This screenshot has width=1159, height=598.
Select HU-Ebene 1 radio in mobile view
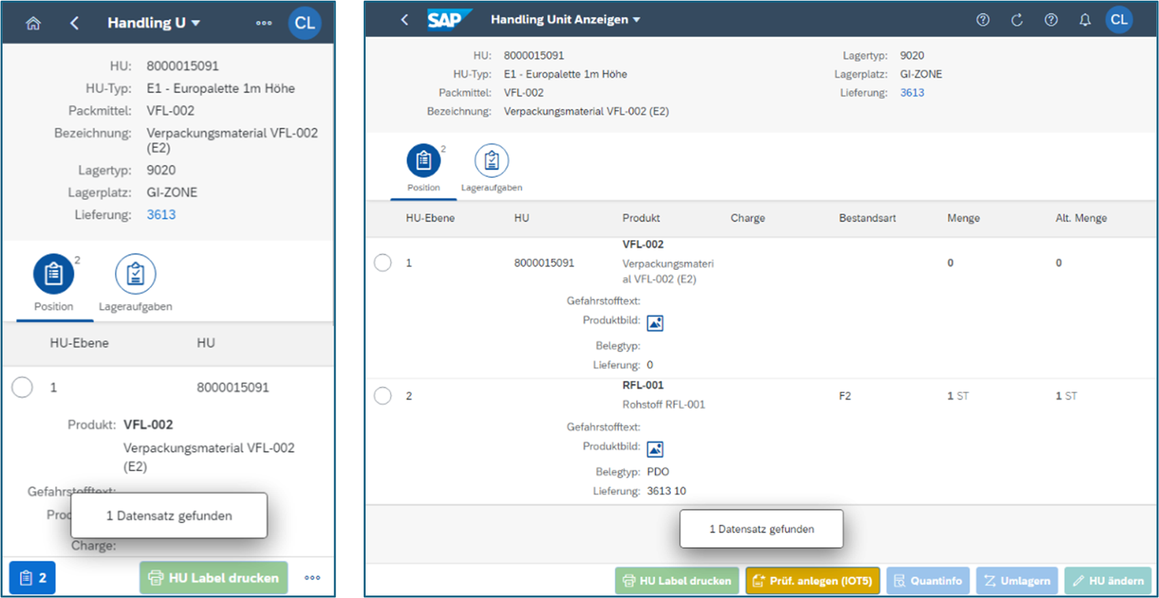22,387
